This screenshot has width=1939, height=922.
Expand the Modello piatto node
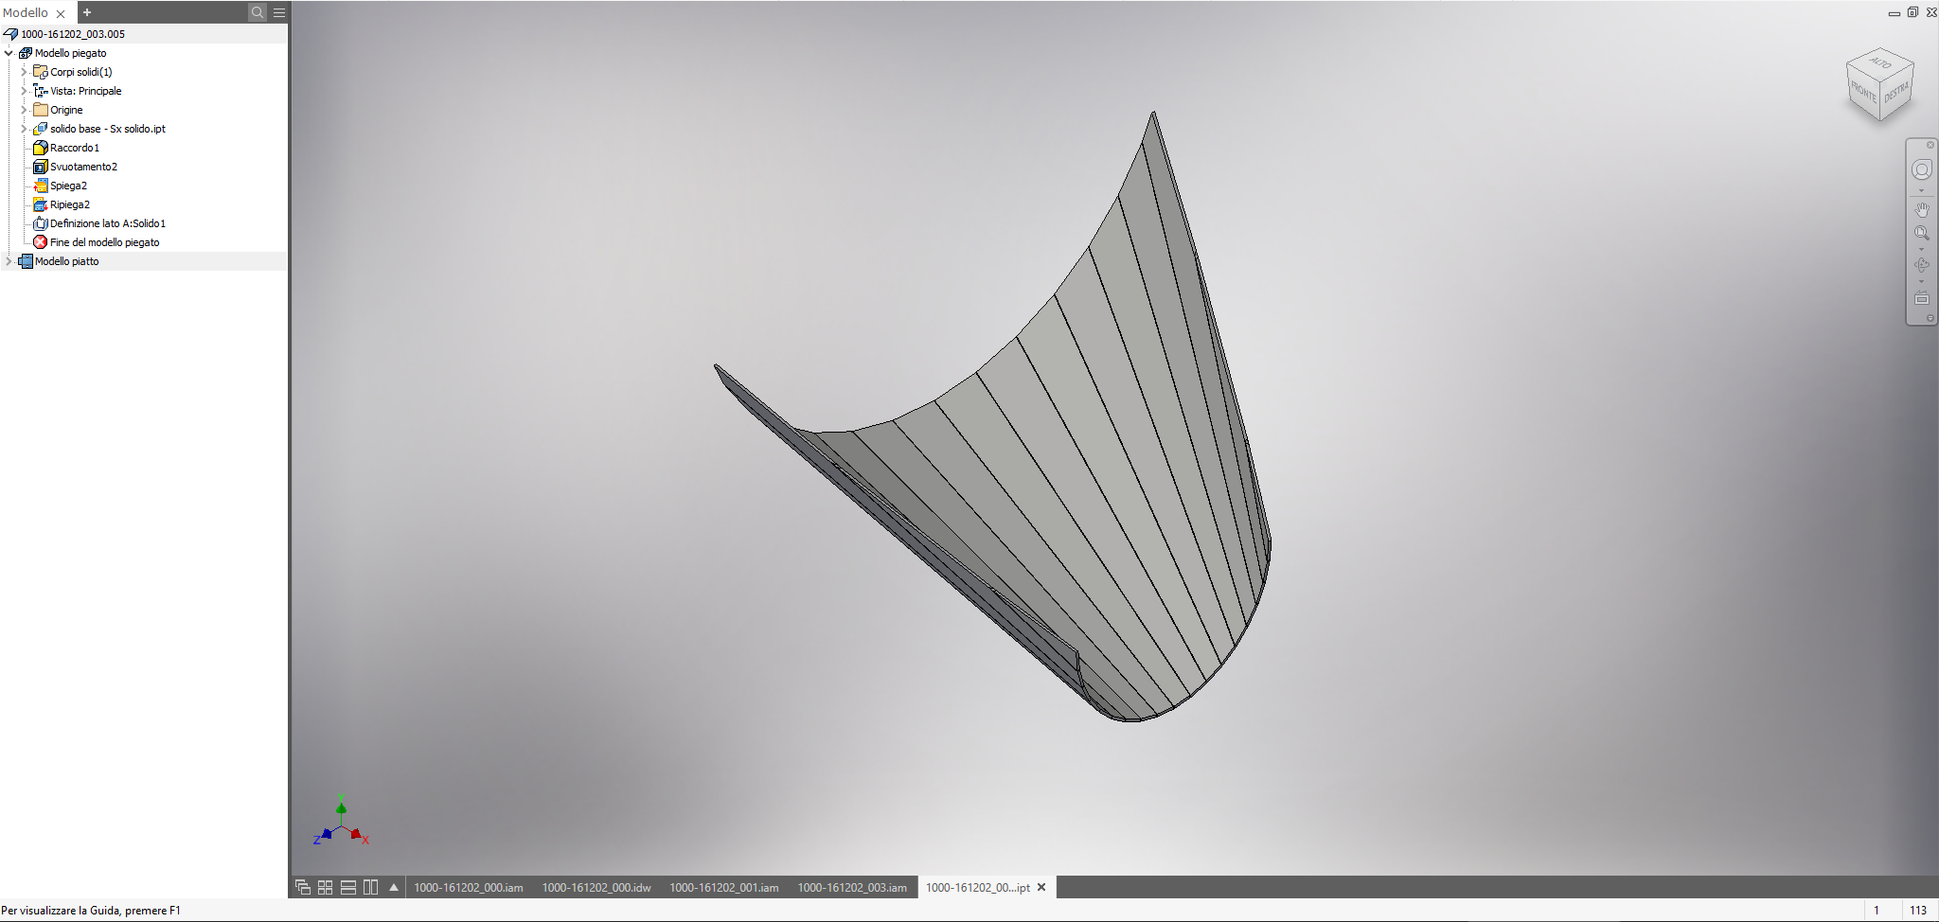pyautogui.click(x=9, y=261)
